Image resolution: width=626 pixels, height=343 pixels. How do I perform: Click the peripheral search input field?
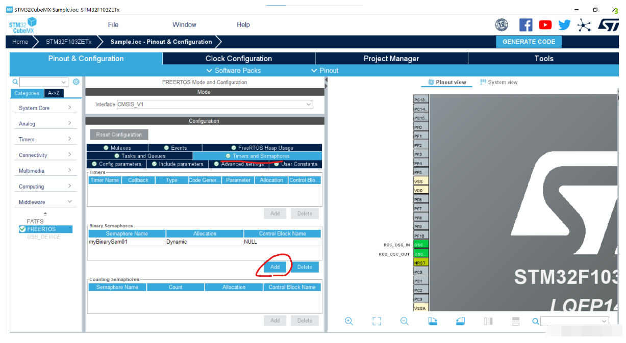(x=43, y=82)
